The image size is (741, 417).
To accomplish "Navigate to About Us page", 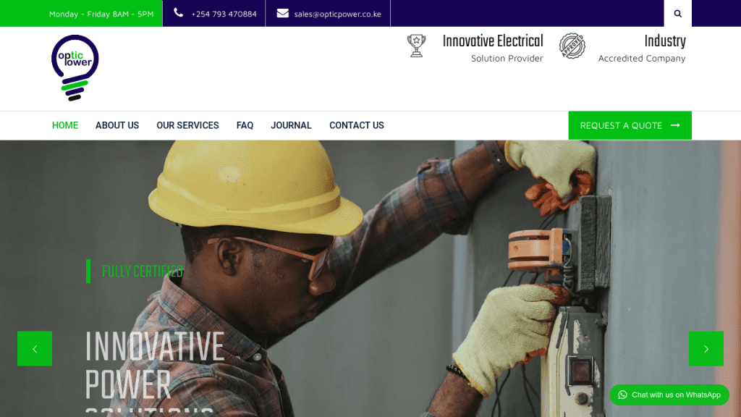I will point(117,125).
